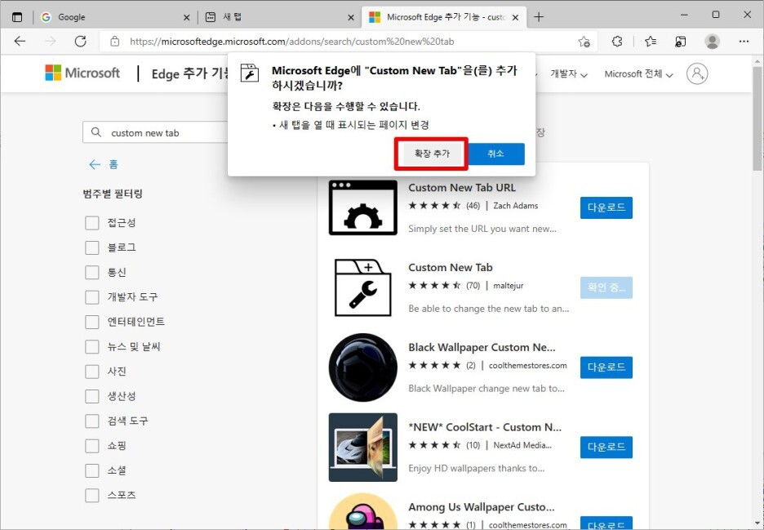Switch to the 새 탭 tab
This screenshot has width=764, height=530.
pyautogui.click(x=280, y=17)
